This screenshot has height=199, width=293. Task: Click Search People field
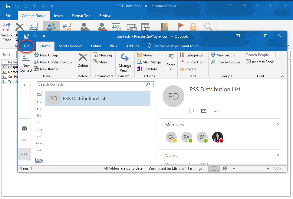(260, 55)
